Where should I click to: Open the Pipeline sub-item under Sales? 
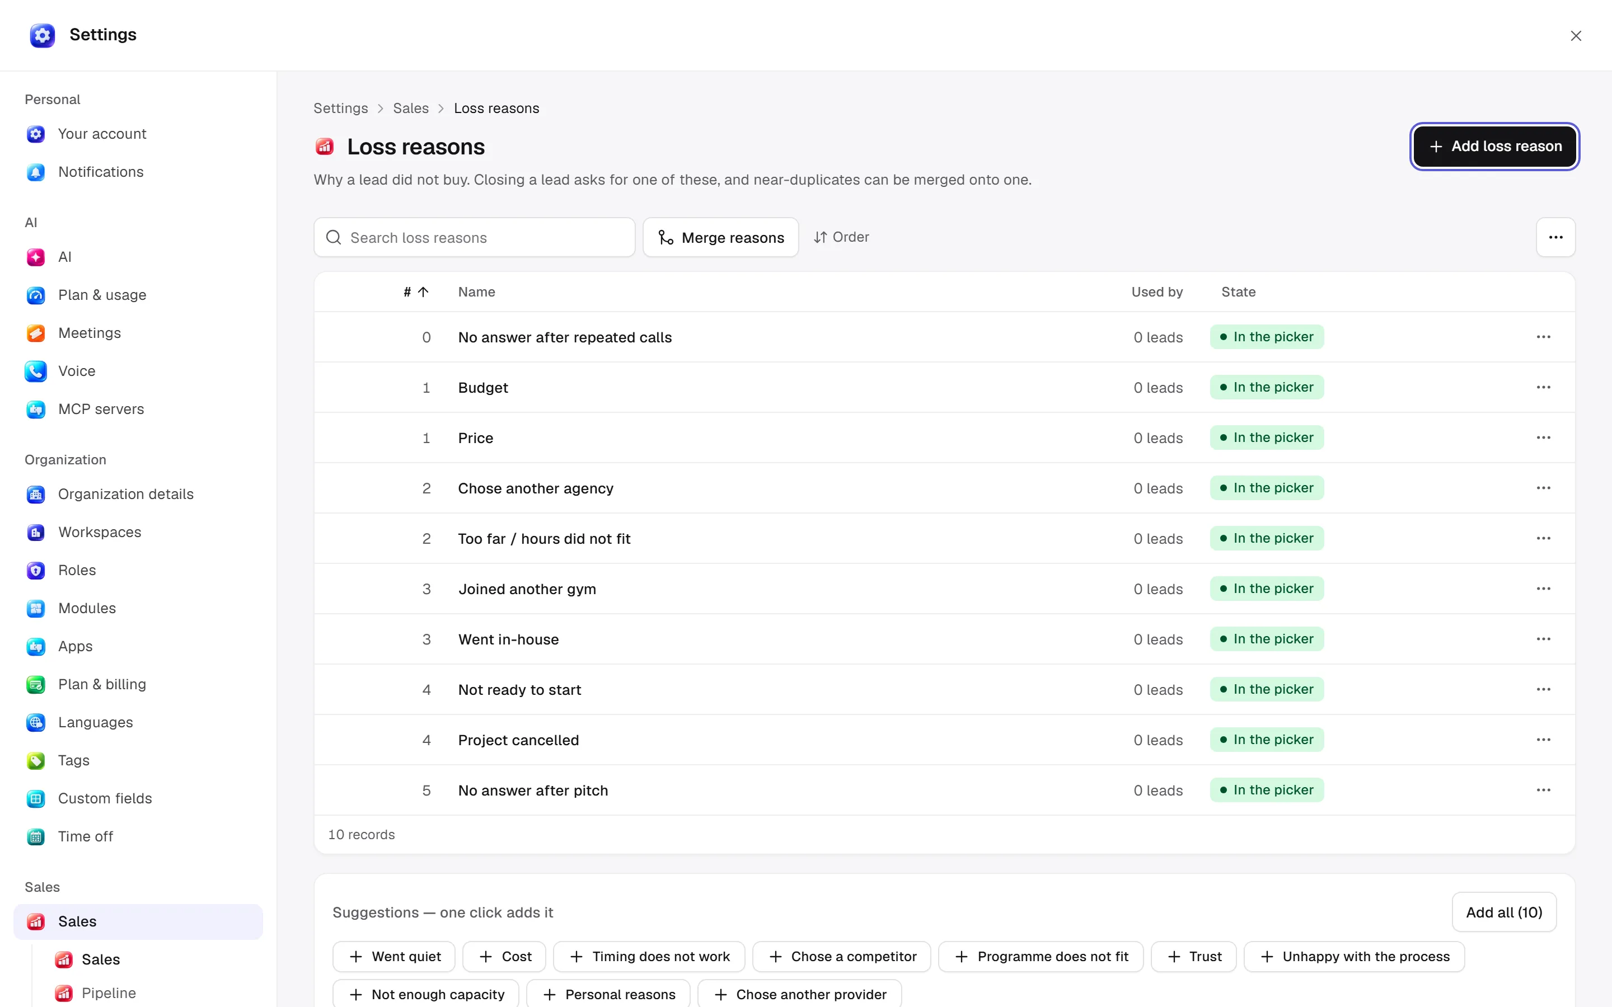109,993
